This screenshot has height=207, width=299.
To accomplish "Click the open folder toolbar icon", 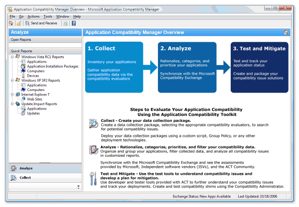I will pyautogui.click(x=19, y=23).
